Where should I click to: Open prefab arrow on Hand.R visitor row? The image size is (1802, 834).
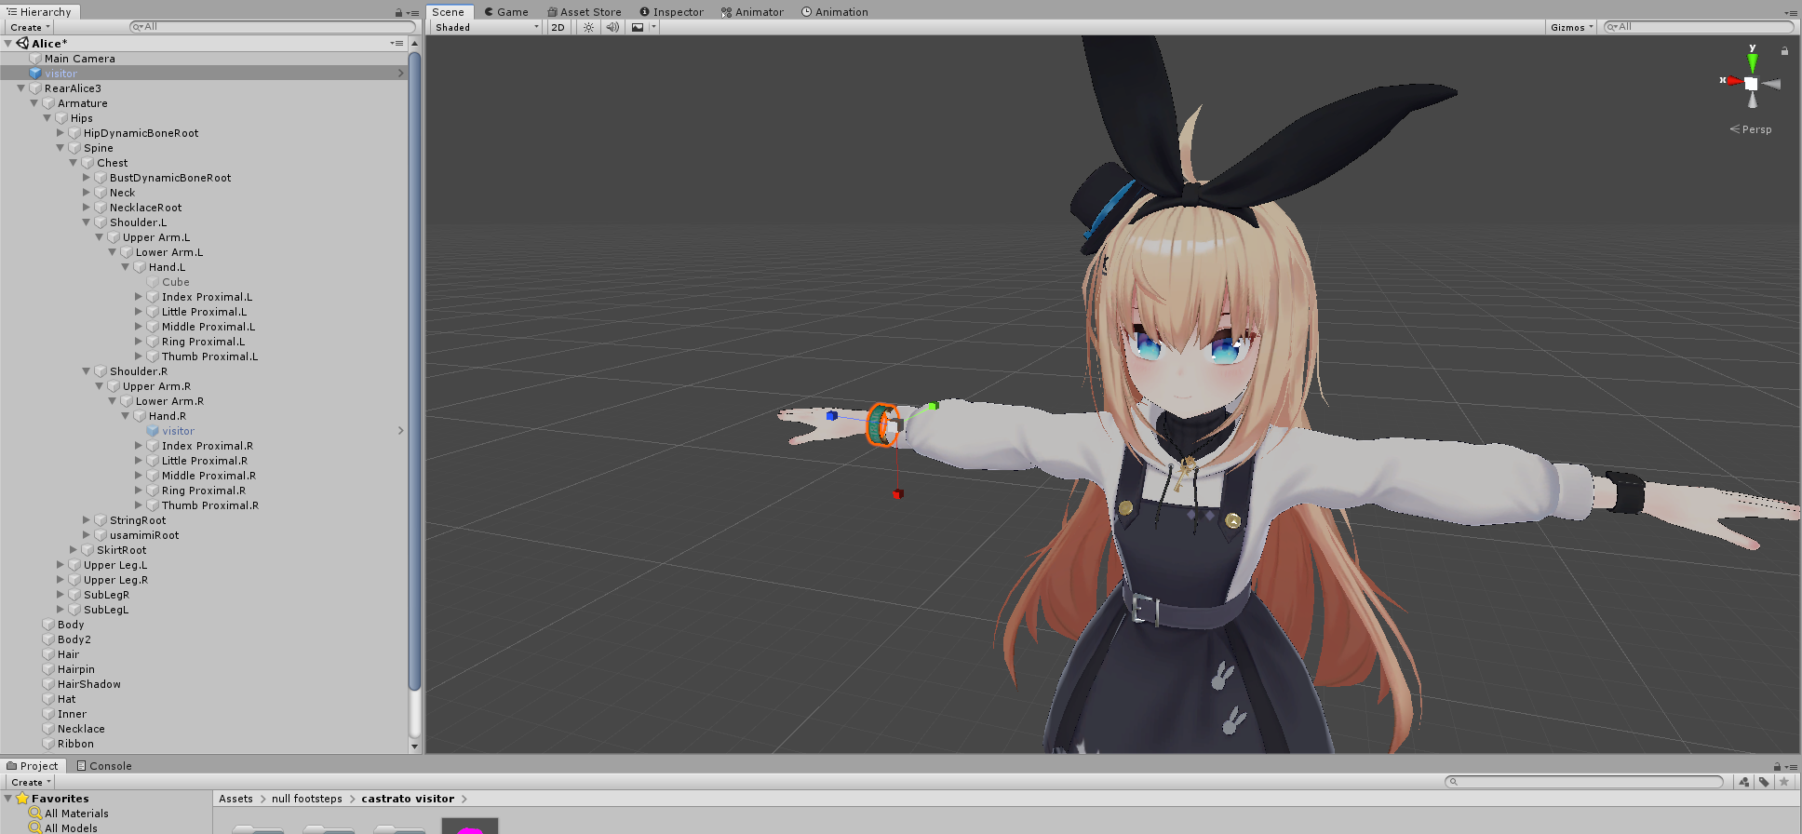[401, 431]
